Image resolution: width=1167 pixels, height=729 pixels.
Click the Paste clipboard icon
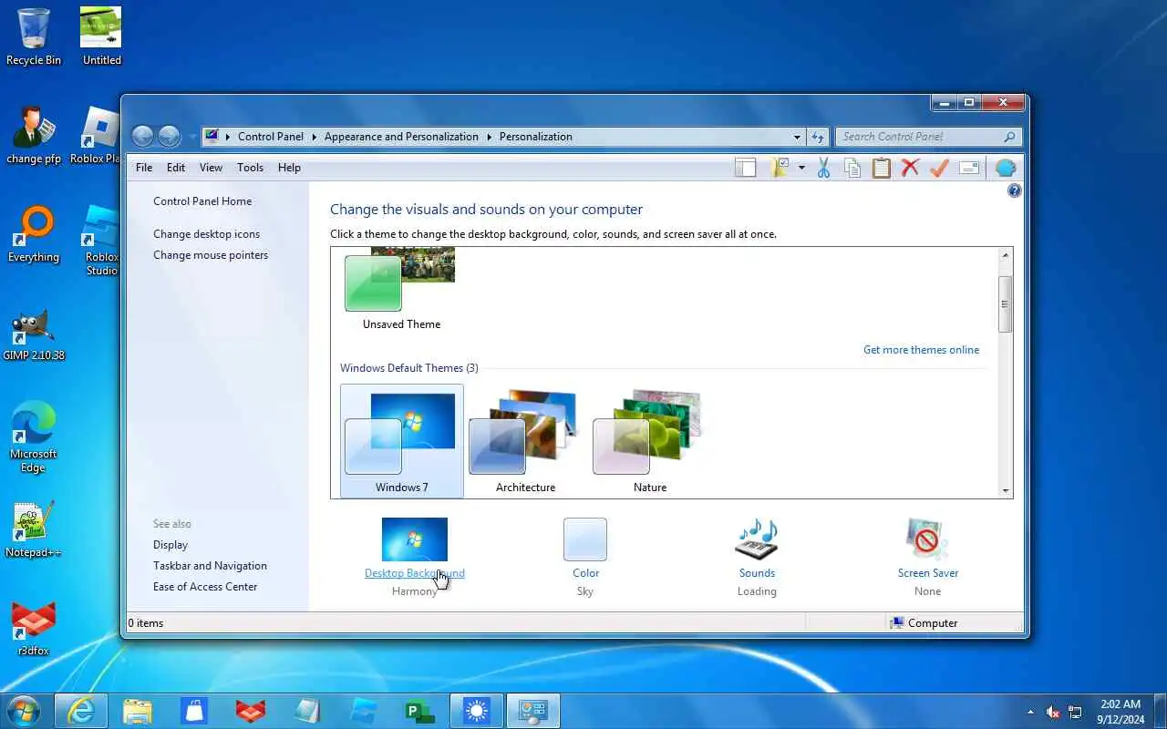point(881,168)
